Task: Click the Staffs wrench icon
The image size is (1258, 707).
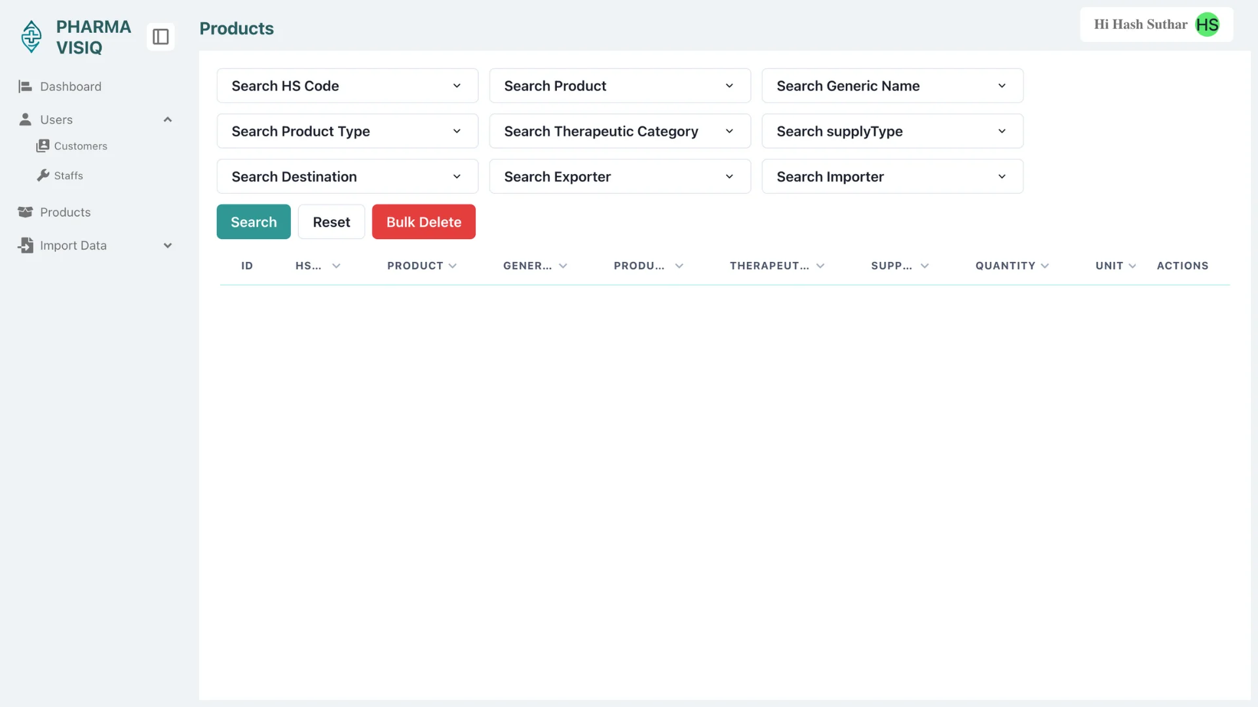Action: click(x=43, y=175)
